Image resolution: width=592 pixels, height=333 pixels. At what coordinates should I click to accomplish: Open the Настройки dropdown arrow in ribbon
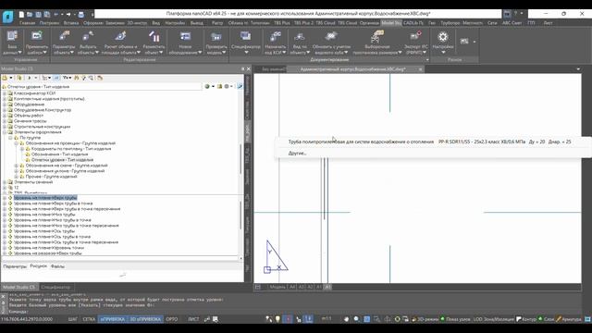tap(443, 53)
